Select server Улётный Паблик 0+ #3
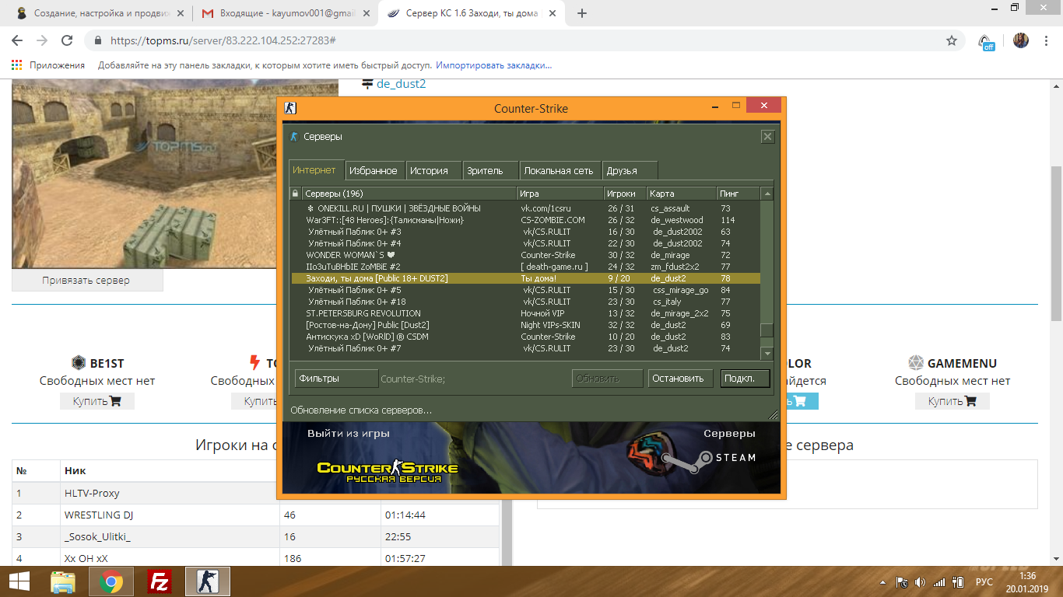This screenshot has width=1063, height=597. click(x=525, y=232)
